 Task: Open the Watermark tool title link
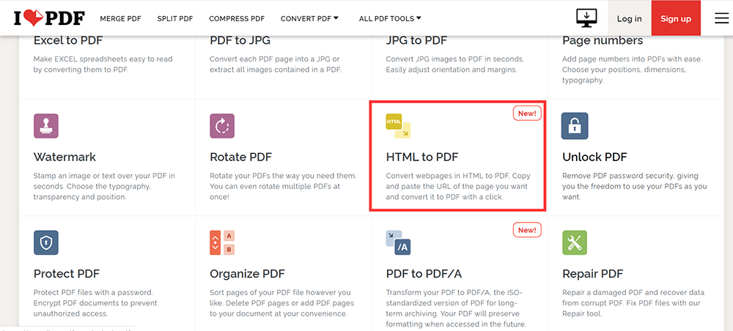point(65,157)
